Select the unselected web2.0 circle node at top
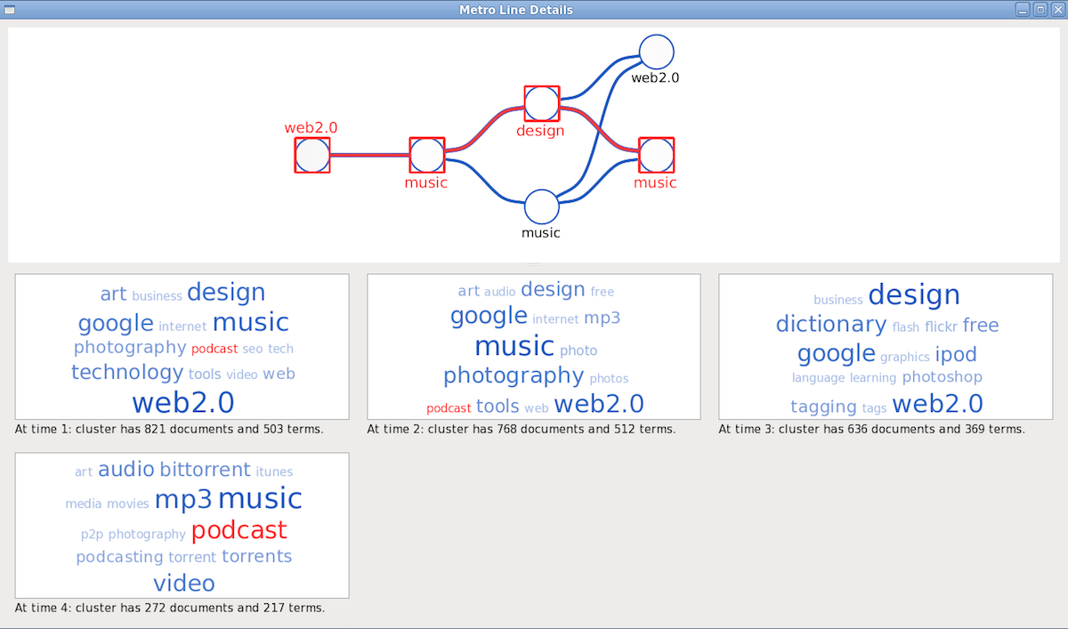 (x=656, y=52)
